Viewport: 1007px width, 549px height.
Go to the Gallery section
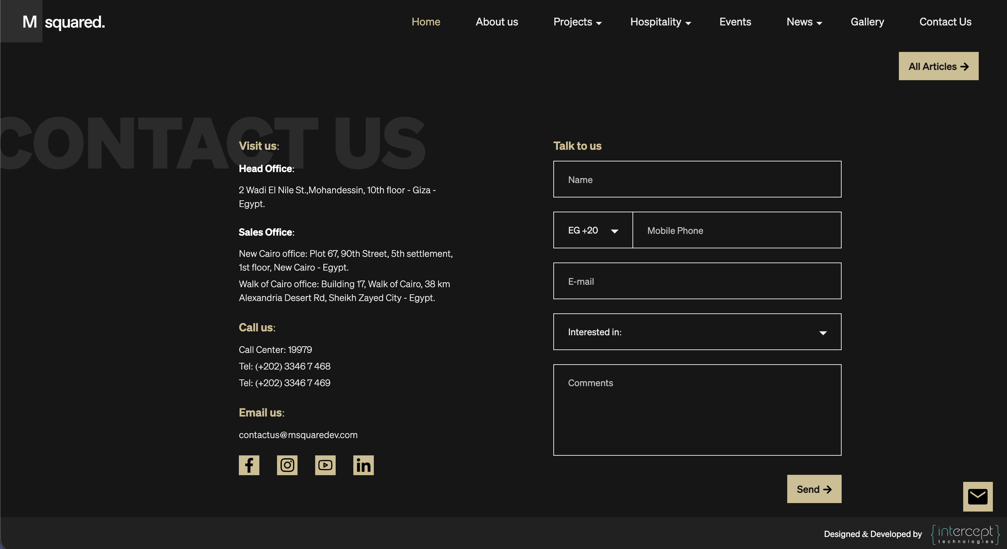(867, 22)
